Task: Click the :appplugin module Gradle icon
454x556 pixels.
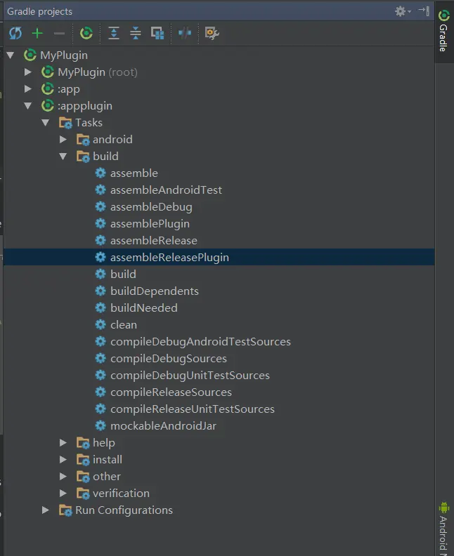Action: 48,106
